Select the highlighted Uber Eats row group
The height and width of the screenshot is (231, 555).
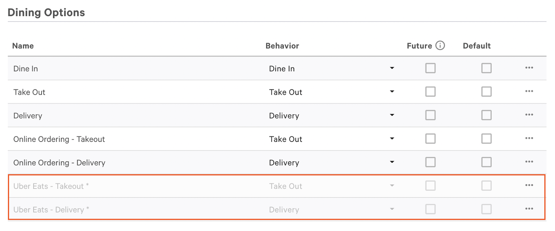277,197
